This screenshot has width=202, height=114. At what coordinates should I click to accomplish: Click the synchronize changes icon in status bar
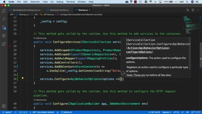15,112
